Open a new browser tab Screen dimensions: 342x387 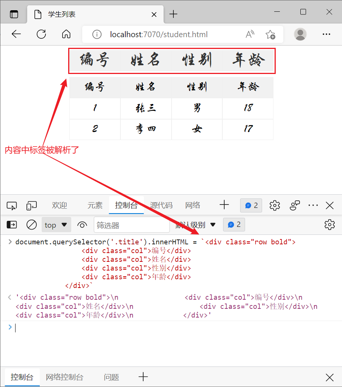click(173, 14)
